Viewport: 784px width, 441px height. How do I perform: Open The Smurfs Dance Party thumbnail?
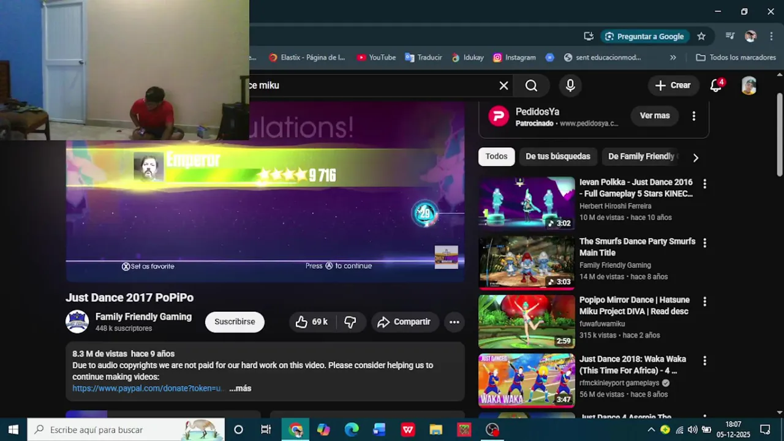[527, 262]
